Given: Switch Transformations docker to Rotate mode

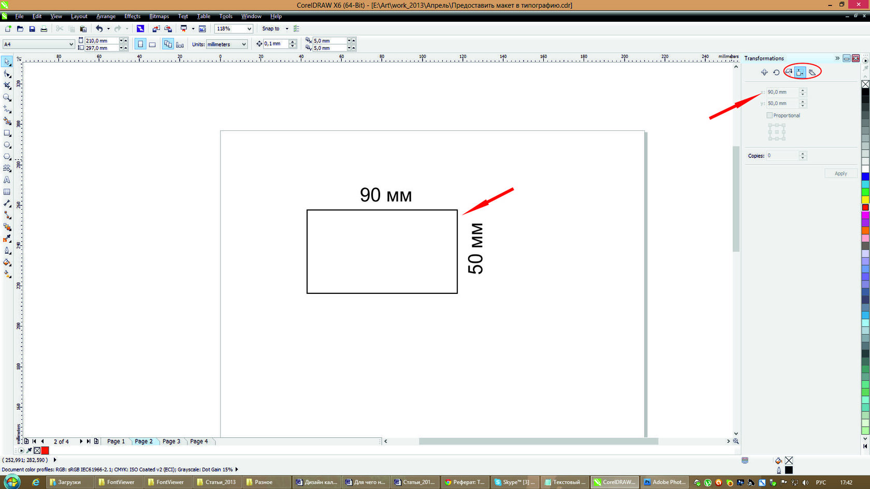Looking at the screenshot, I should [776, 72].
